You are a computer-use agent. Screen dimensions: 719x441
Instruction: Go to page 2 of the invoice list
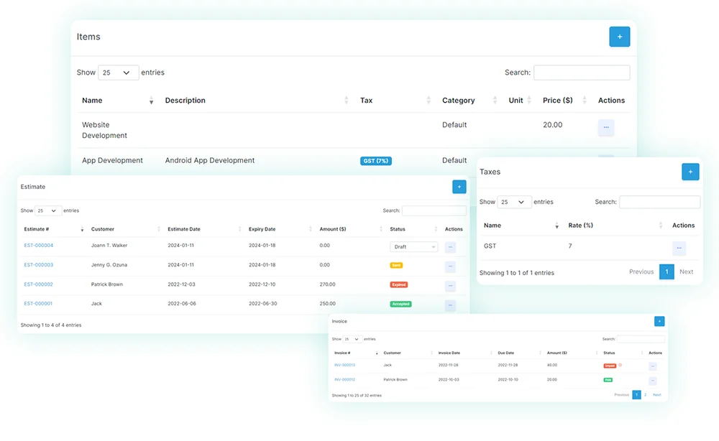click(x=646, y=394)
